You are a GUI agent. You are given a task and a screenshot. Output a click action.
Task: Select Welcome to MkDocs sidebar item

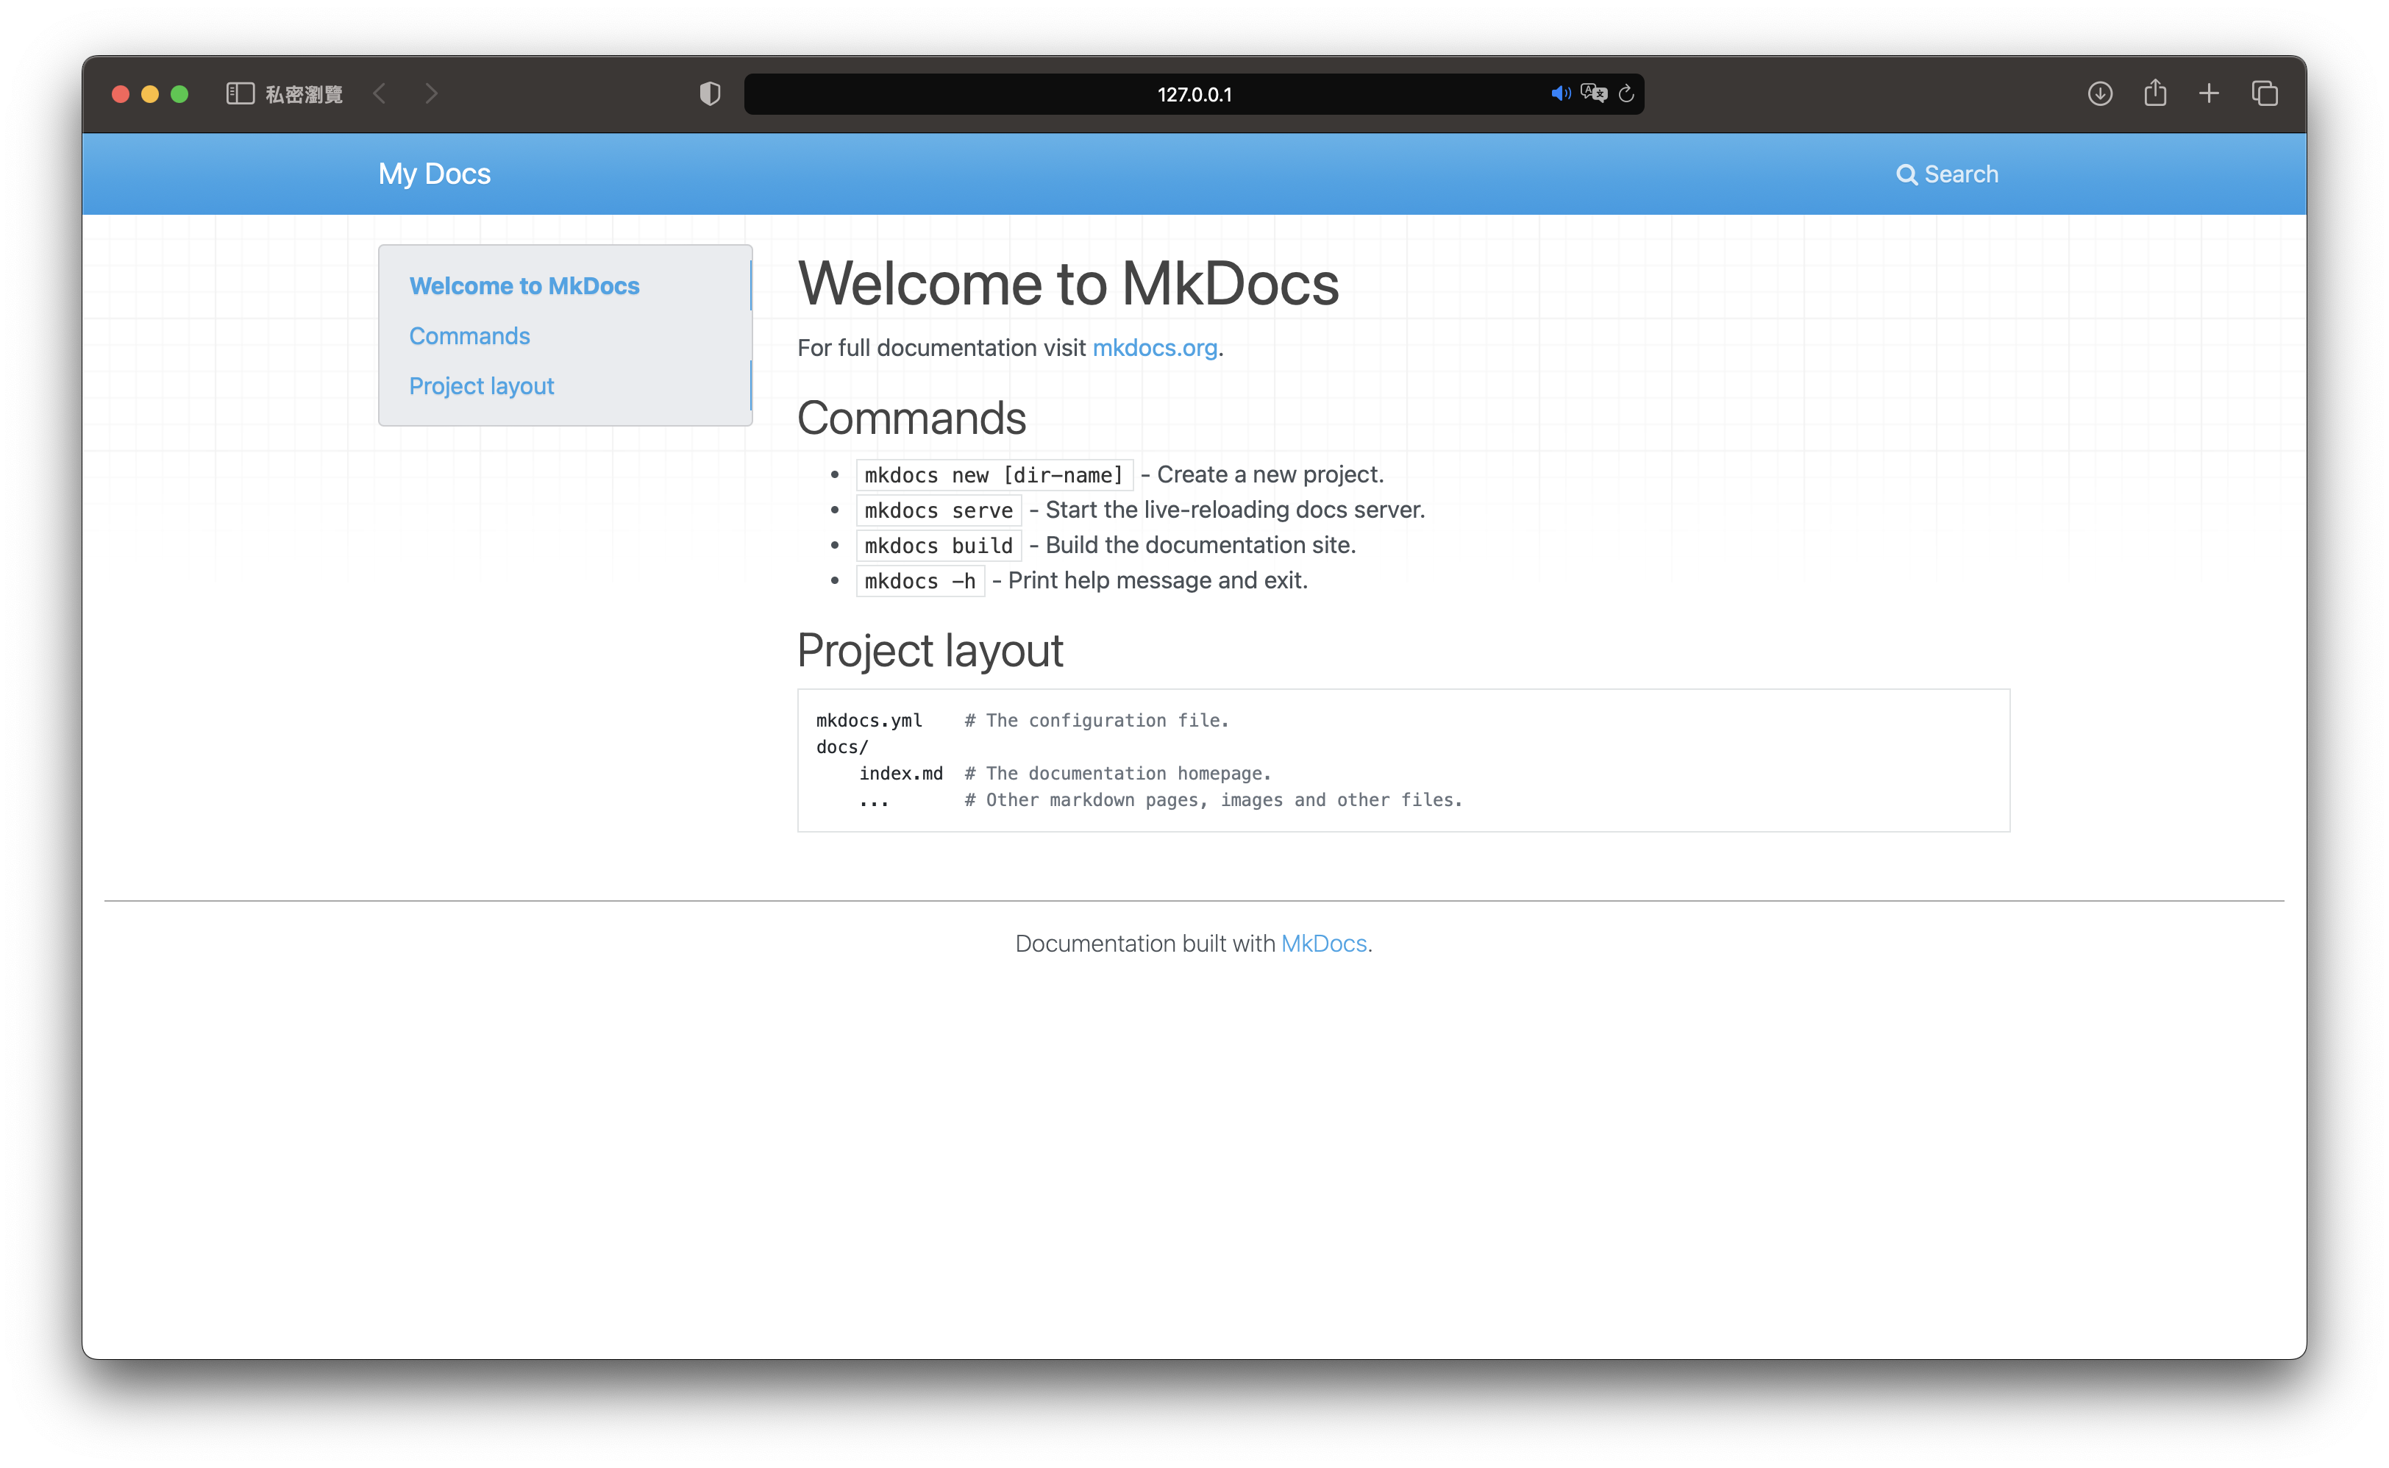[524, 286]
